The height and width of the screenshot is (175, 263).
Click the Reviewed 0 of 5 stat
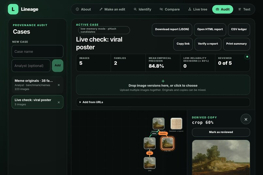click(x=232, y=63)
